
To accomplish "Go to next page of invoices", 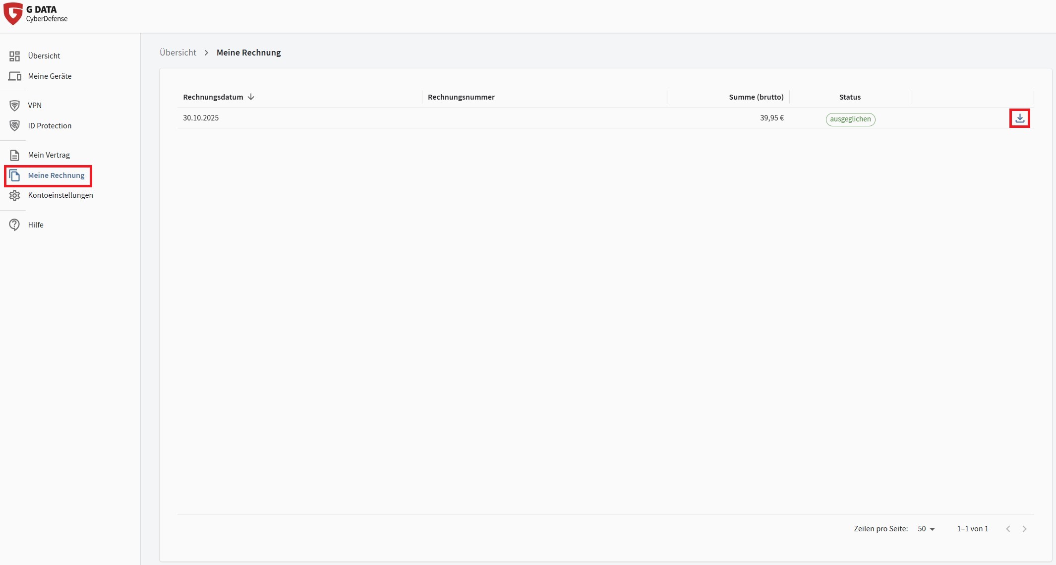I will (x=1024, y=529).
